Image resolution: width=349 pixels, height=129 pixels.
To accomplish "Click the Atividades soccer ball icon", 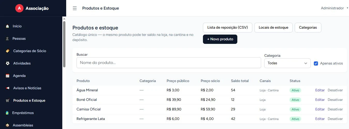I will pyautogui.click(x=7, y=63).
